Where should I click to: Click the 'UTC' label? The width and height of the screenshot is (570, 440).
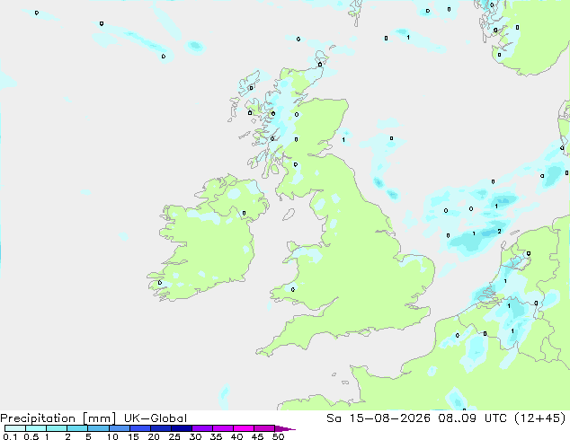click(495, 418)
